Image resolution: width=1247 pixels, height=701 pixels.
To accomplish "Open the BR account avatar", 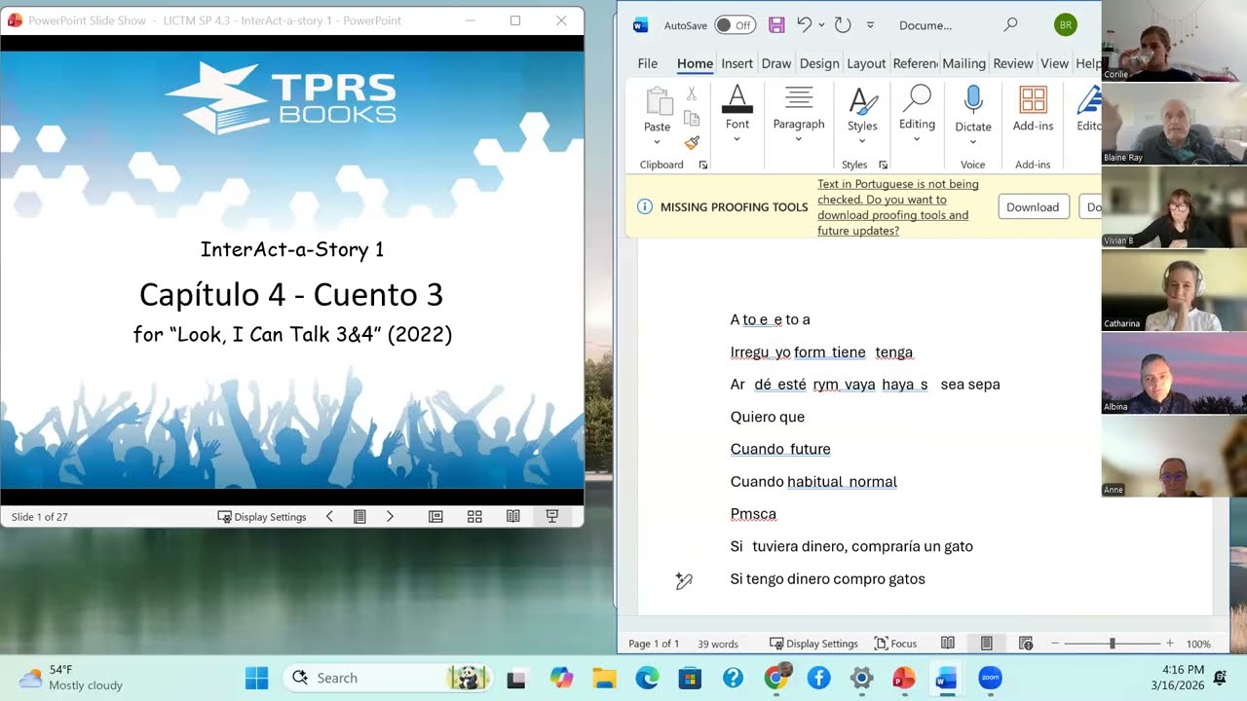I will 1066,25.
